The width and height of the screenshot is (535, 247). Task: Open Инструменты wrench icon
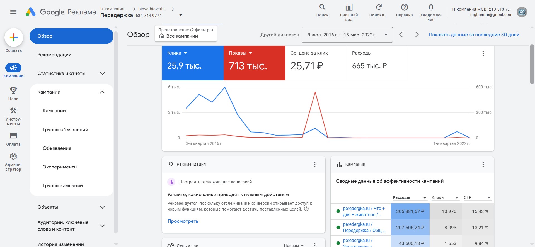click(x=13, y=111)
